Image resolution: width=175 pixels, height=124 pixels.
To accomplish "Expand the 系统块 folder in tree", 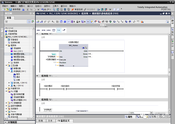I will point(9,63).
